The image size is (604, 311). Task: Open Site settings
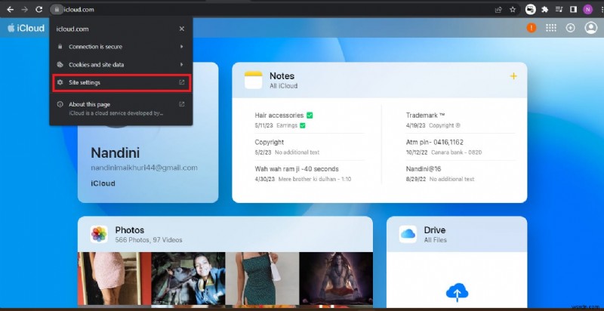coord(121,83)
